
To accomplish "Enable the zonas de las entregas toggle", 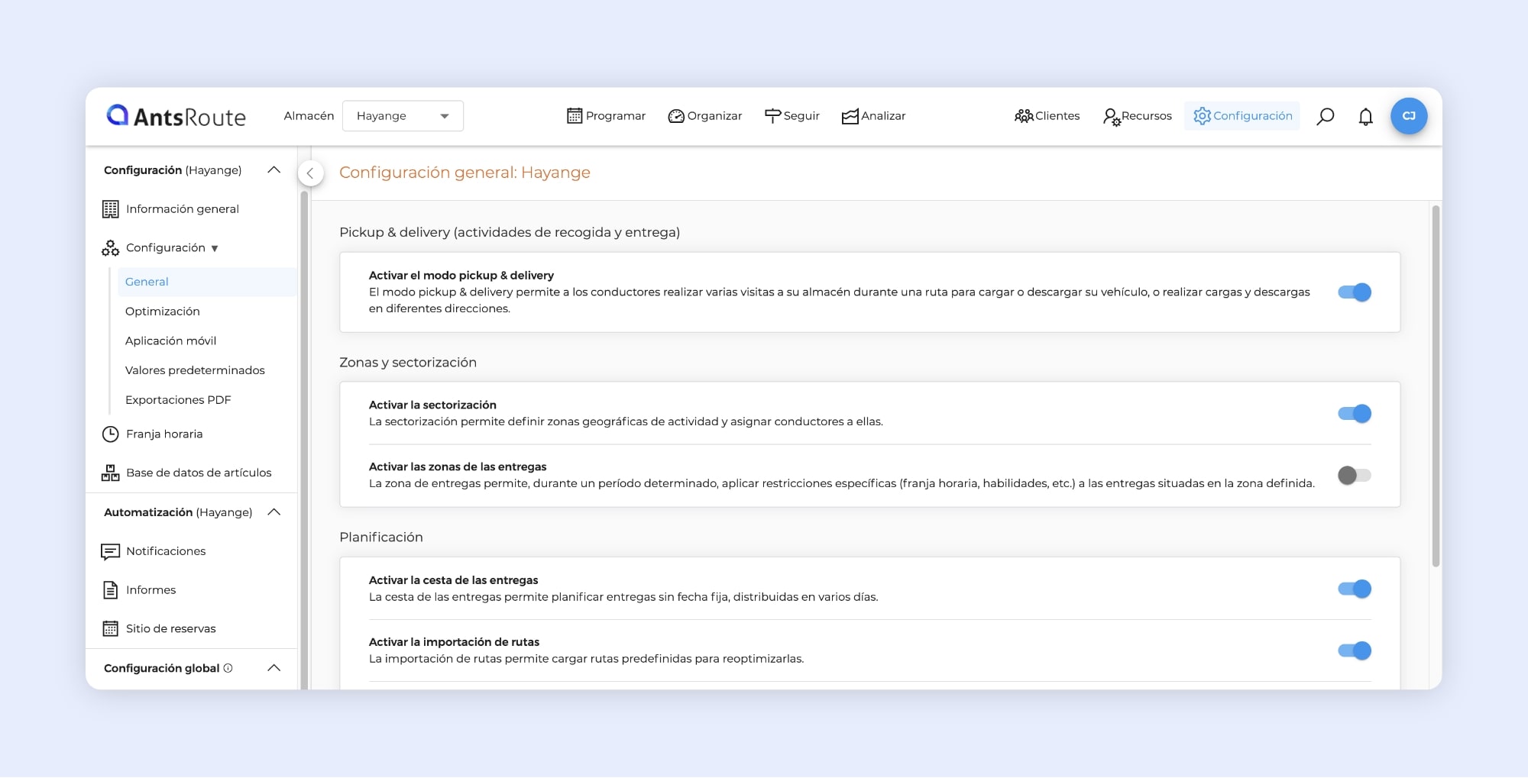I will click(1354, 476).
